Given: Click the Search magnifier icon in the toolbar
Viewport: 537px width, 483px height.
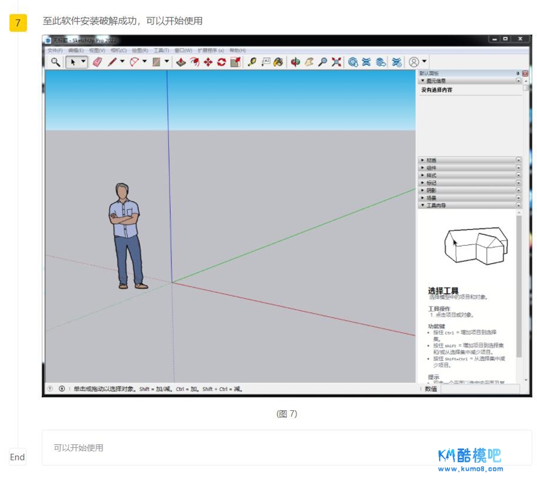Looking at the screenshot, I should click(55, 62).
